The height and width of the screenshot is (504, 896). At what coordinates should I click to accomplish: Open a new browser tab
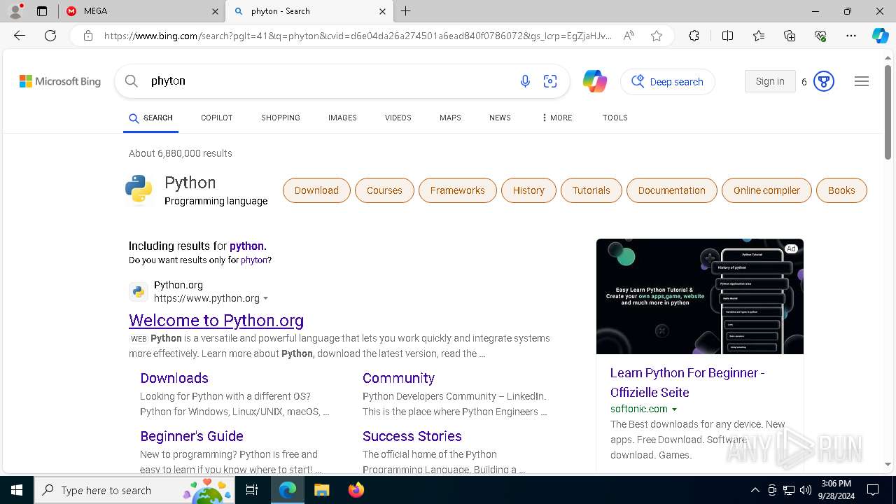tap(406, 11)
